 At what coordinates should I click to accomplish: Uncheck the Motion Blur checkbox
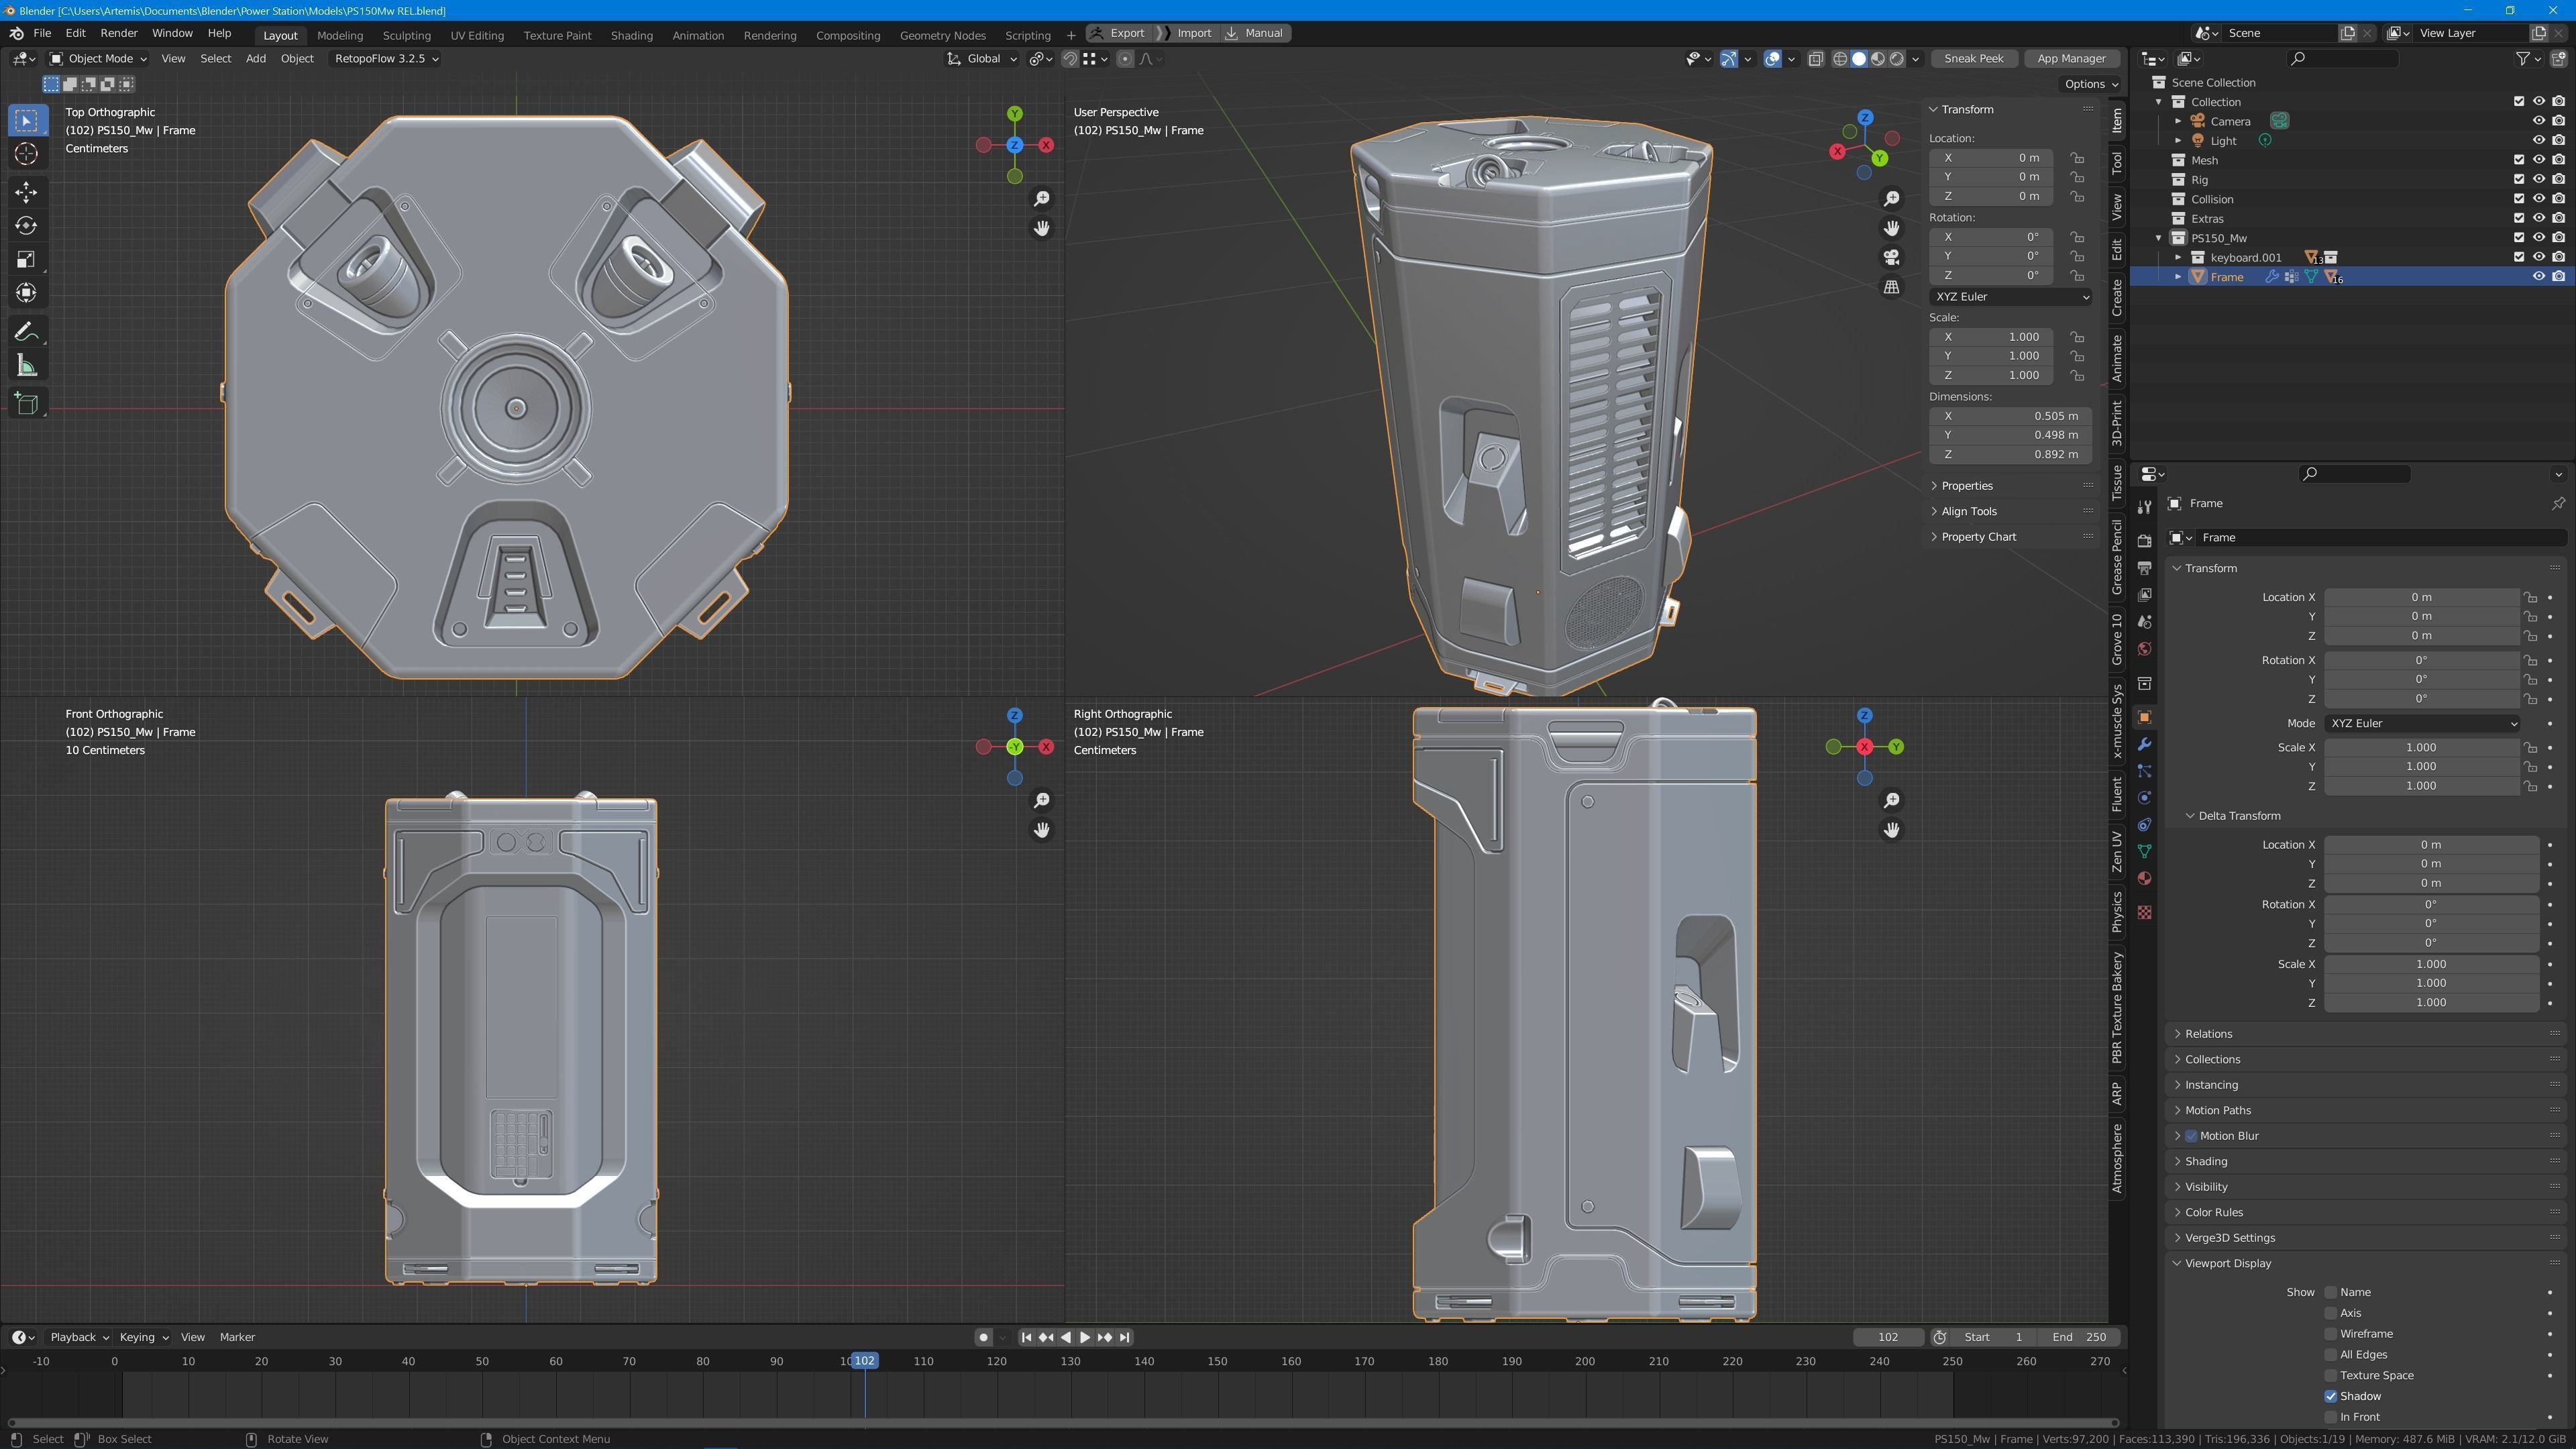pos(2191,1137)
